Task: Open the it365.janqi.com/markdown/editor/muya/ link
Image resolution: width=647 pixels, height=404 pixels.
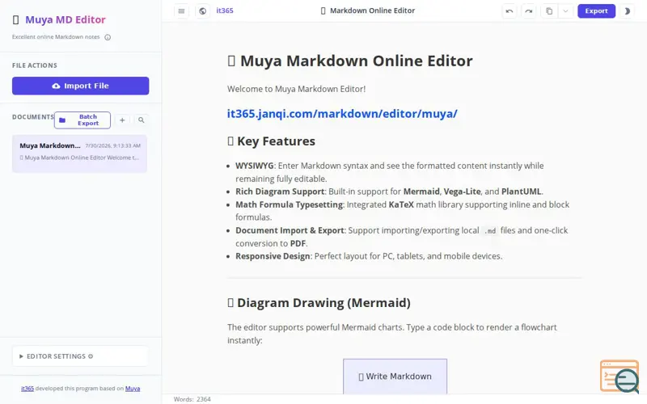Action: tap(342, 113)
